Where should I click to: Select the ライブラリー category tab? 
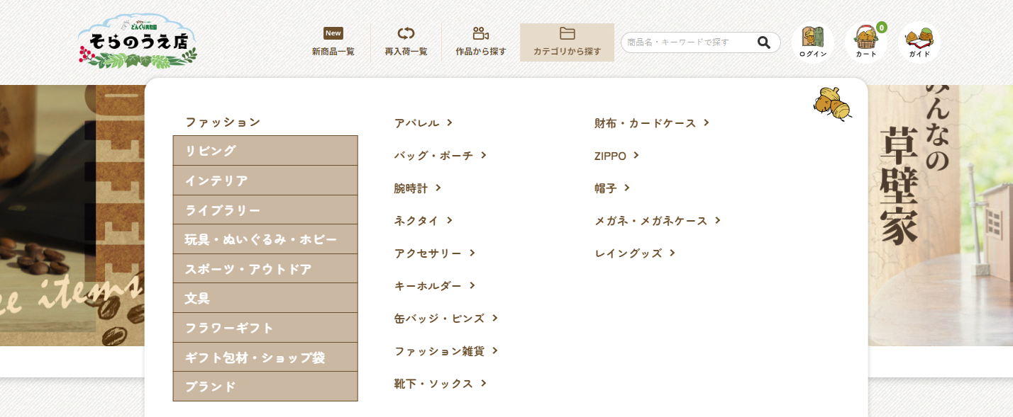(x=265, y=210)
